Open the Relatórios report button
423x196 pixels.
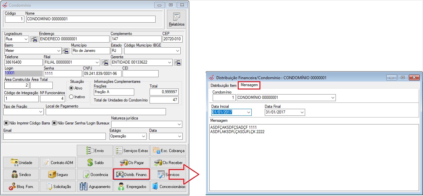coord(176,19)
